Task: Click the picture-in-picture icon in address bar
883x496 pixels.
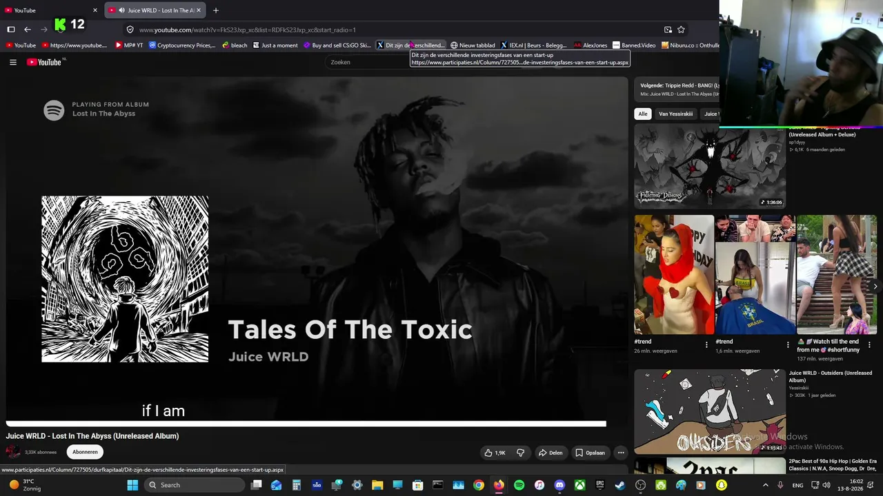Action: coord(668,30)
